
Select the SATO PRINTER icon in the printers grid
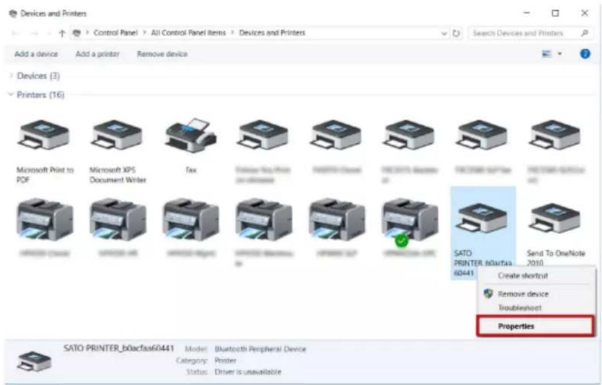click(x=483, y=218)
